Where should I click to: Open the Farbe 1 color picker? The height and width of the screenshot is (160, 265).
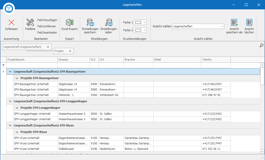point(140,22)
